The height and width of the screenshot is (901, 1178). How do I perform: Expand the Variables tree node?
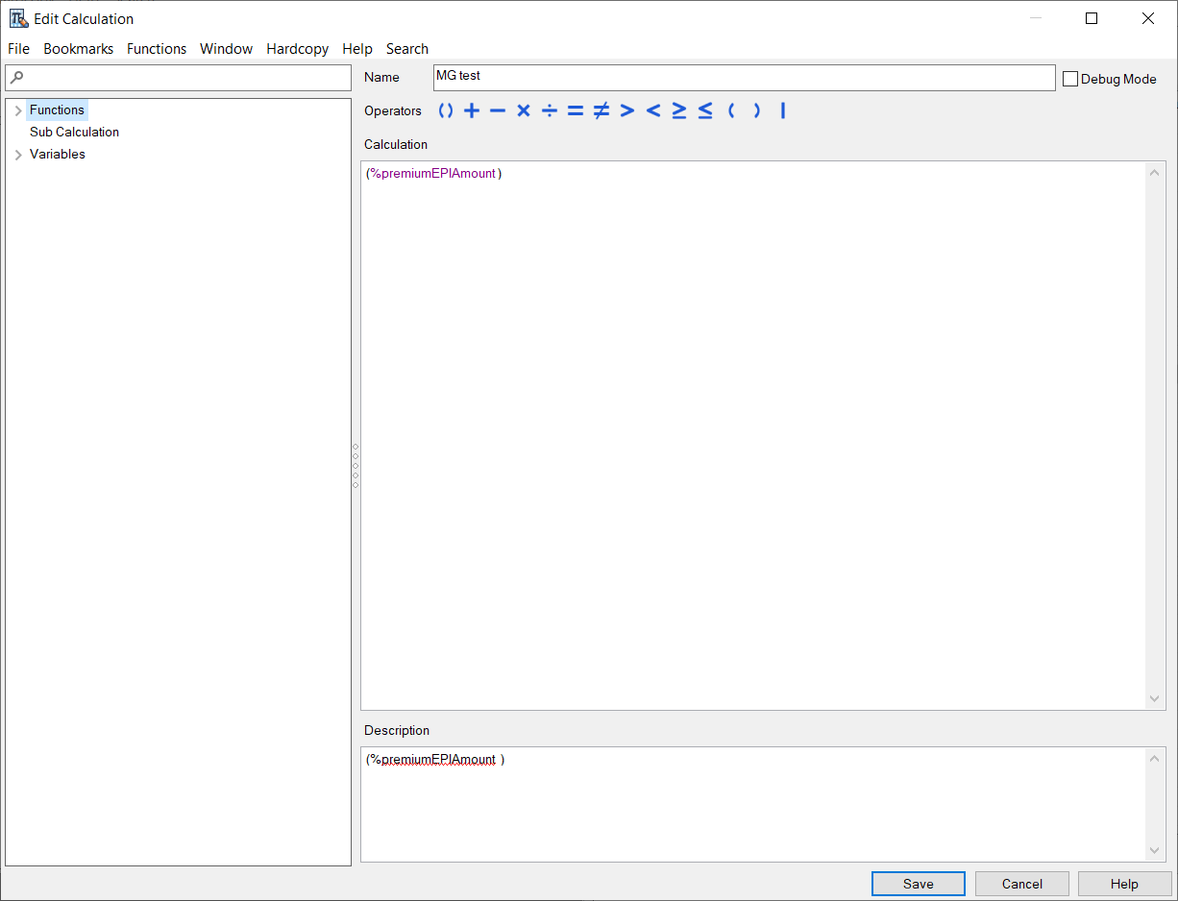[17, 154]
